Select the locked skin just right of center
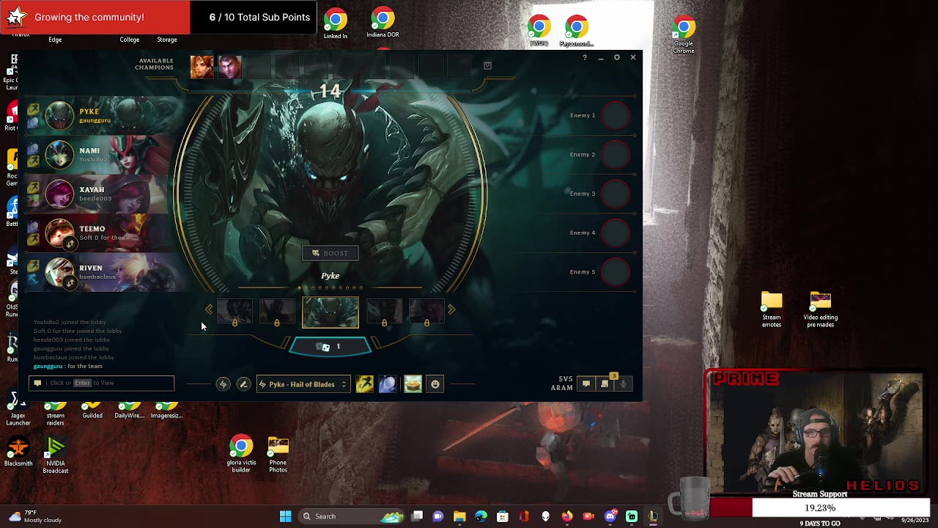938x528 pixels. click(x=384, y=312)
